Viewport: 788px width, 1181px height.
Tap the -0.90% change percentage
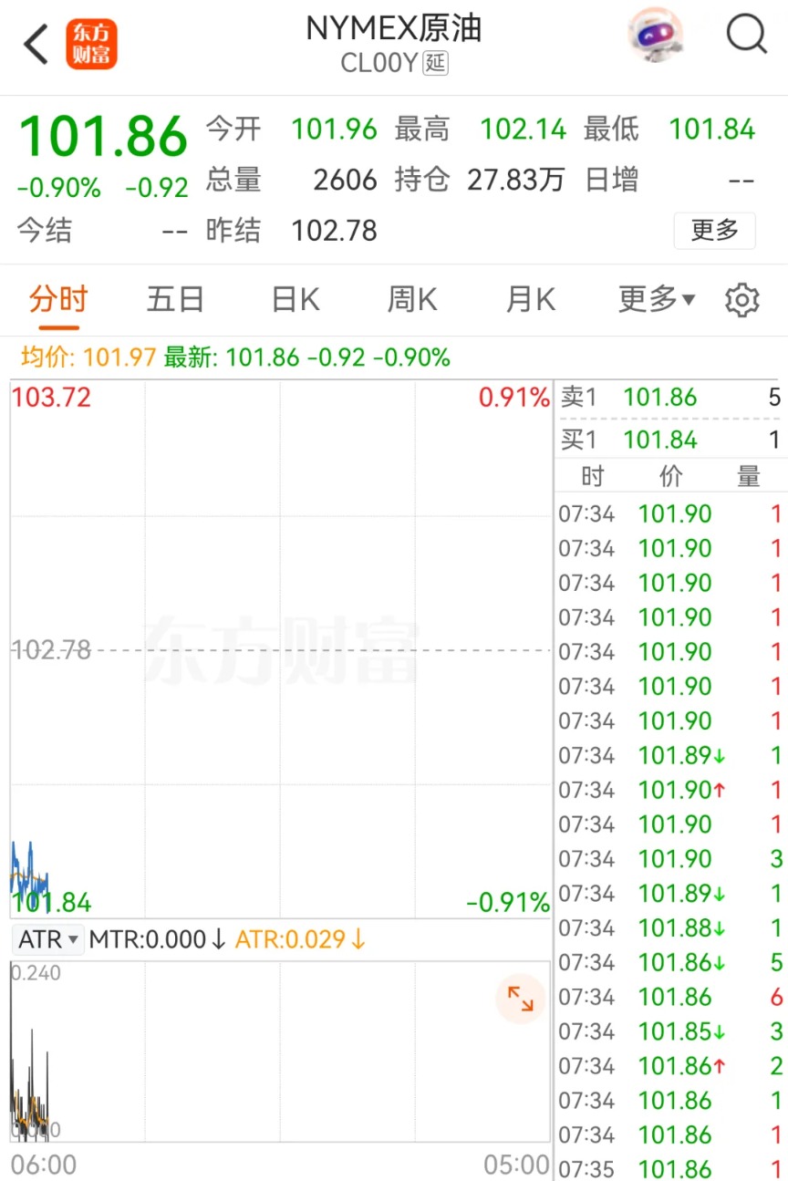tap(59, 188)
